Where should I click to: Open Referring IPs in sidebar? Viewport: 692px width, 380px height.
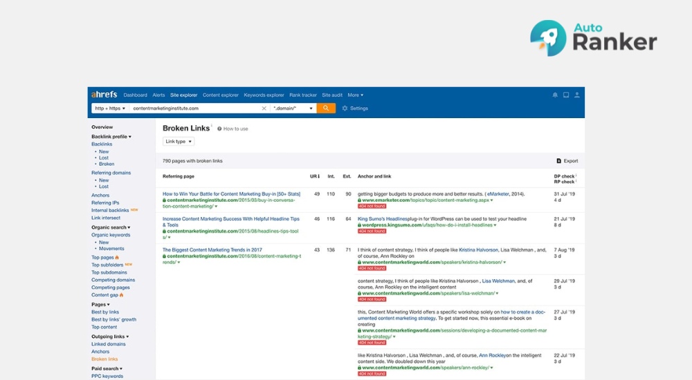click(105, 203)
